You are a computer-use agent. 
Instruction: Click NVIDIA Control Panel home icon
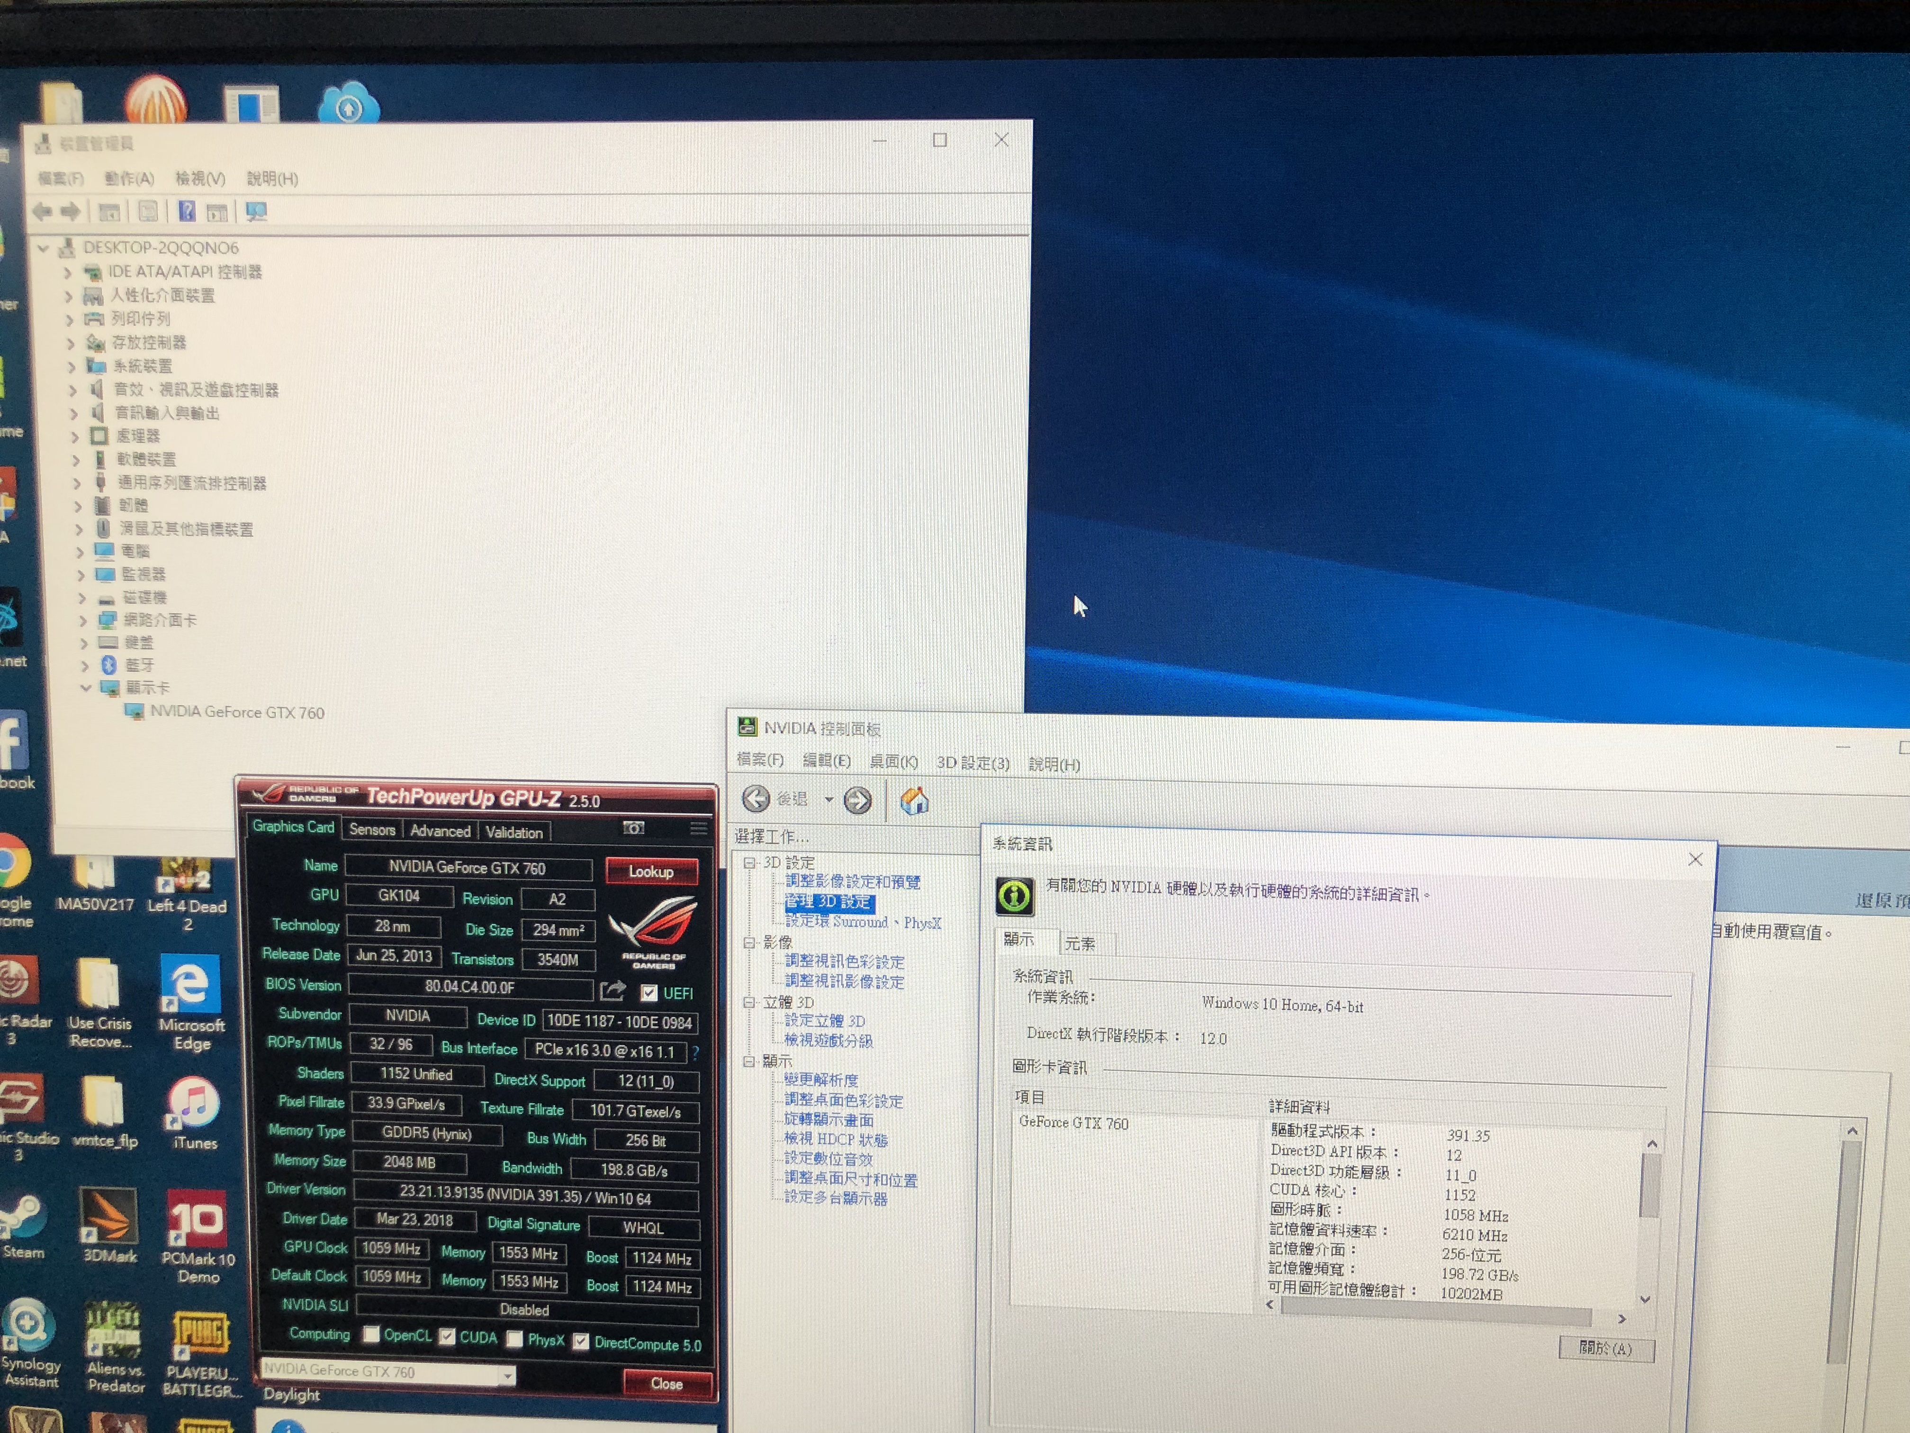914,801
